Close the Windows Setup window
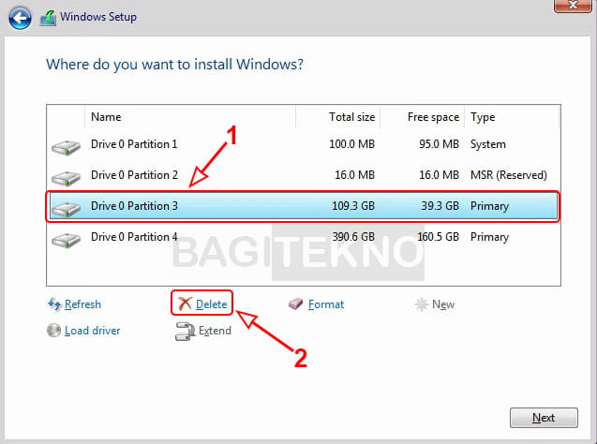 pos(573,6)
